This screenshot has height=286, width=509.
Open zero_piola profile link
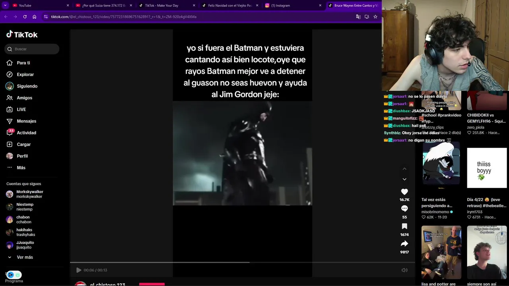coord(476,128)
